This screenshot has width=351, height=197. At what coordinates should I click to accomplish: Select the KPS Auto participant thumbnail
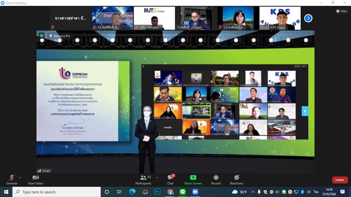[280, 18]
